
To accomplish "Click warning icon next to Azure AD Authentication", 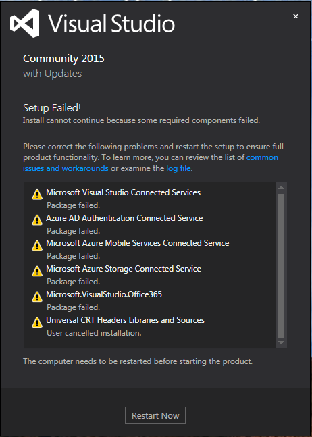I will 37,220.
